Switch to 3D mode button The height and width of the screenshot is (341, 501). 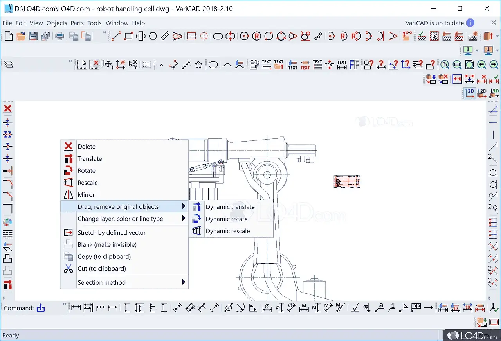(494, 93)
